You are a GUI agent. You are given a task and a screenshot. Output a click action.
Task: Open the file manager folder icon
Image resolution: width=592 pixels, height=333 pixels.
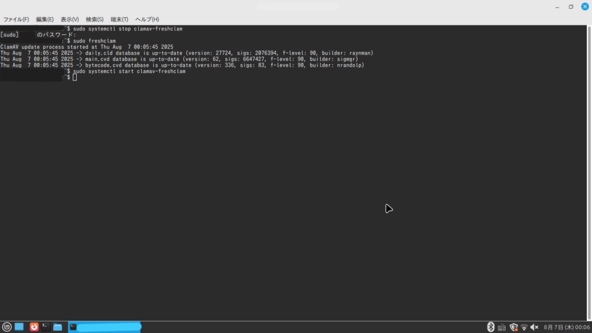[x=57, y=327]
